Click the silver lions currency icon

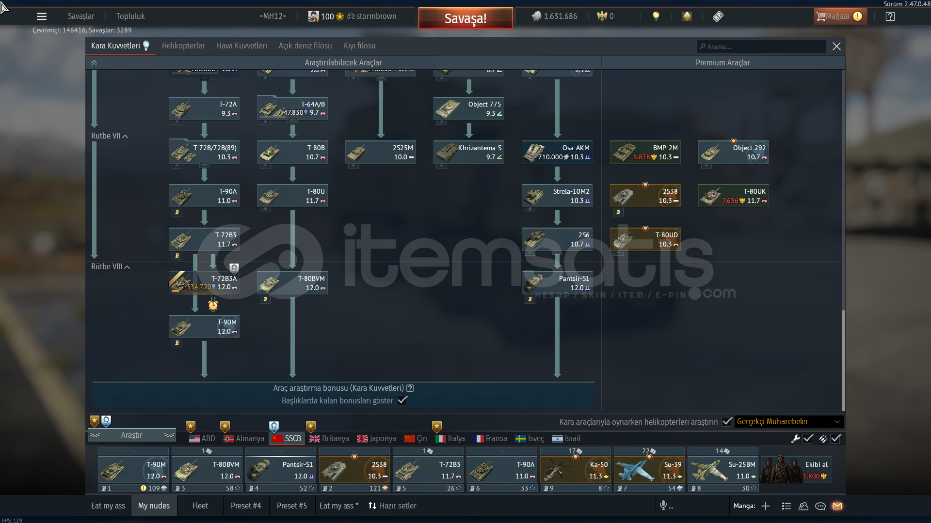click(x=536, y=16)
